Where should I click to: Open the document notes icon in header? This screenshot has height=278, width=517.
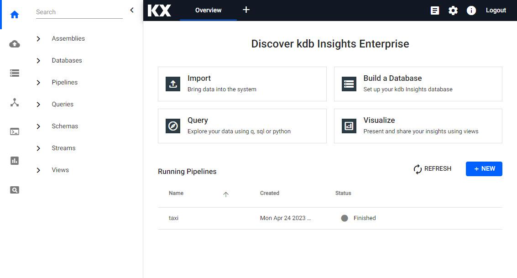435,10
